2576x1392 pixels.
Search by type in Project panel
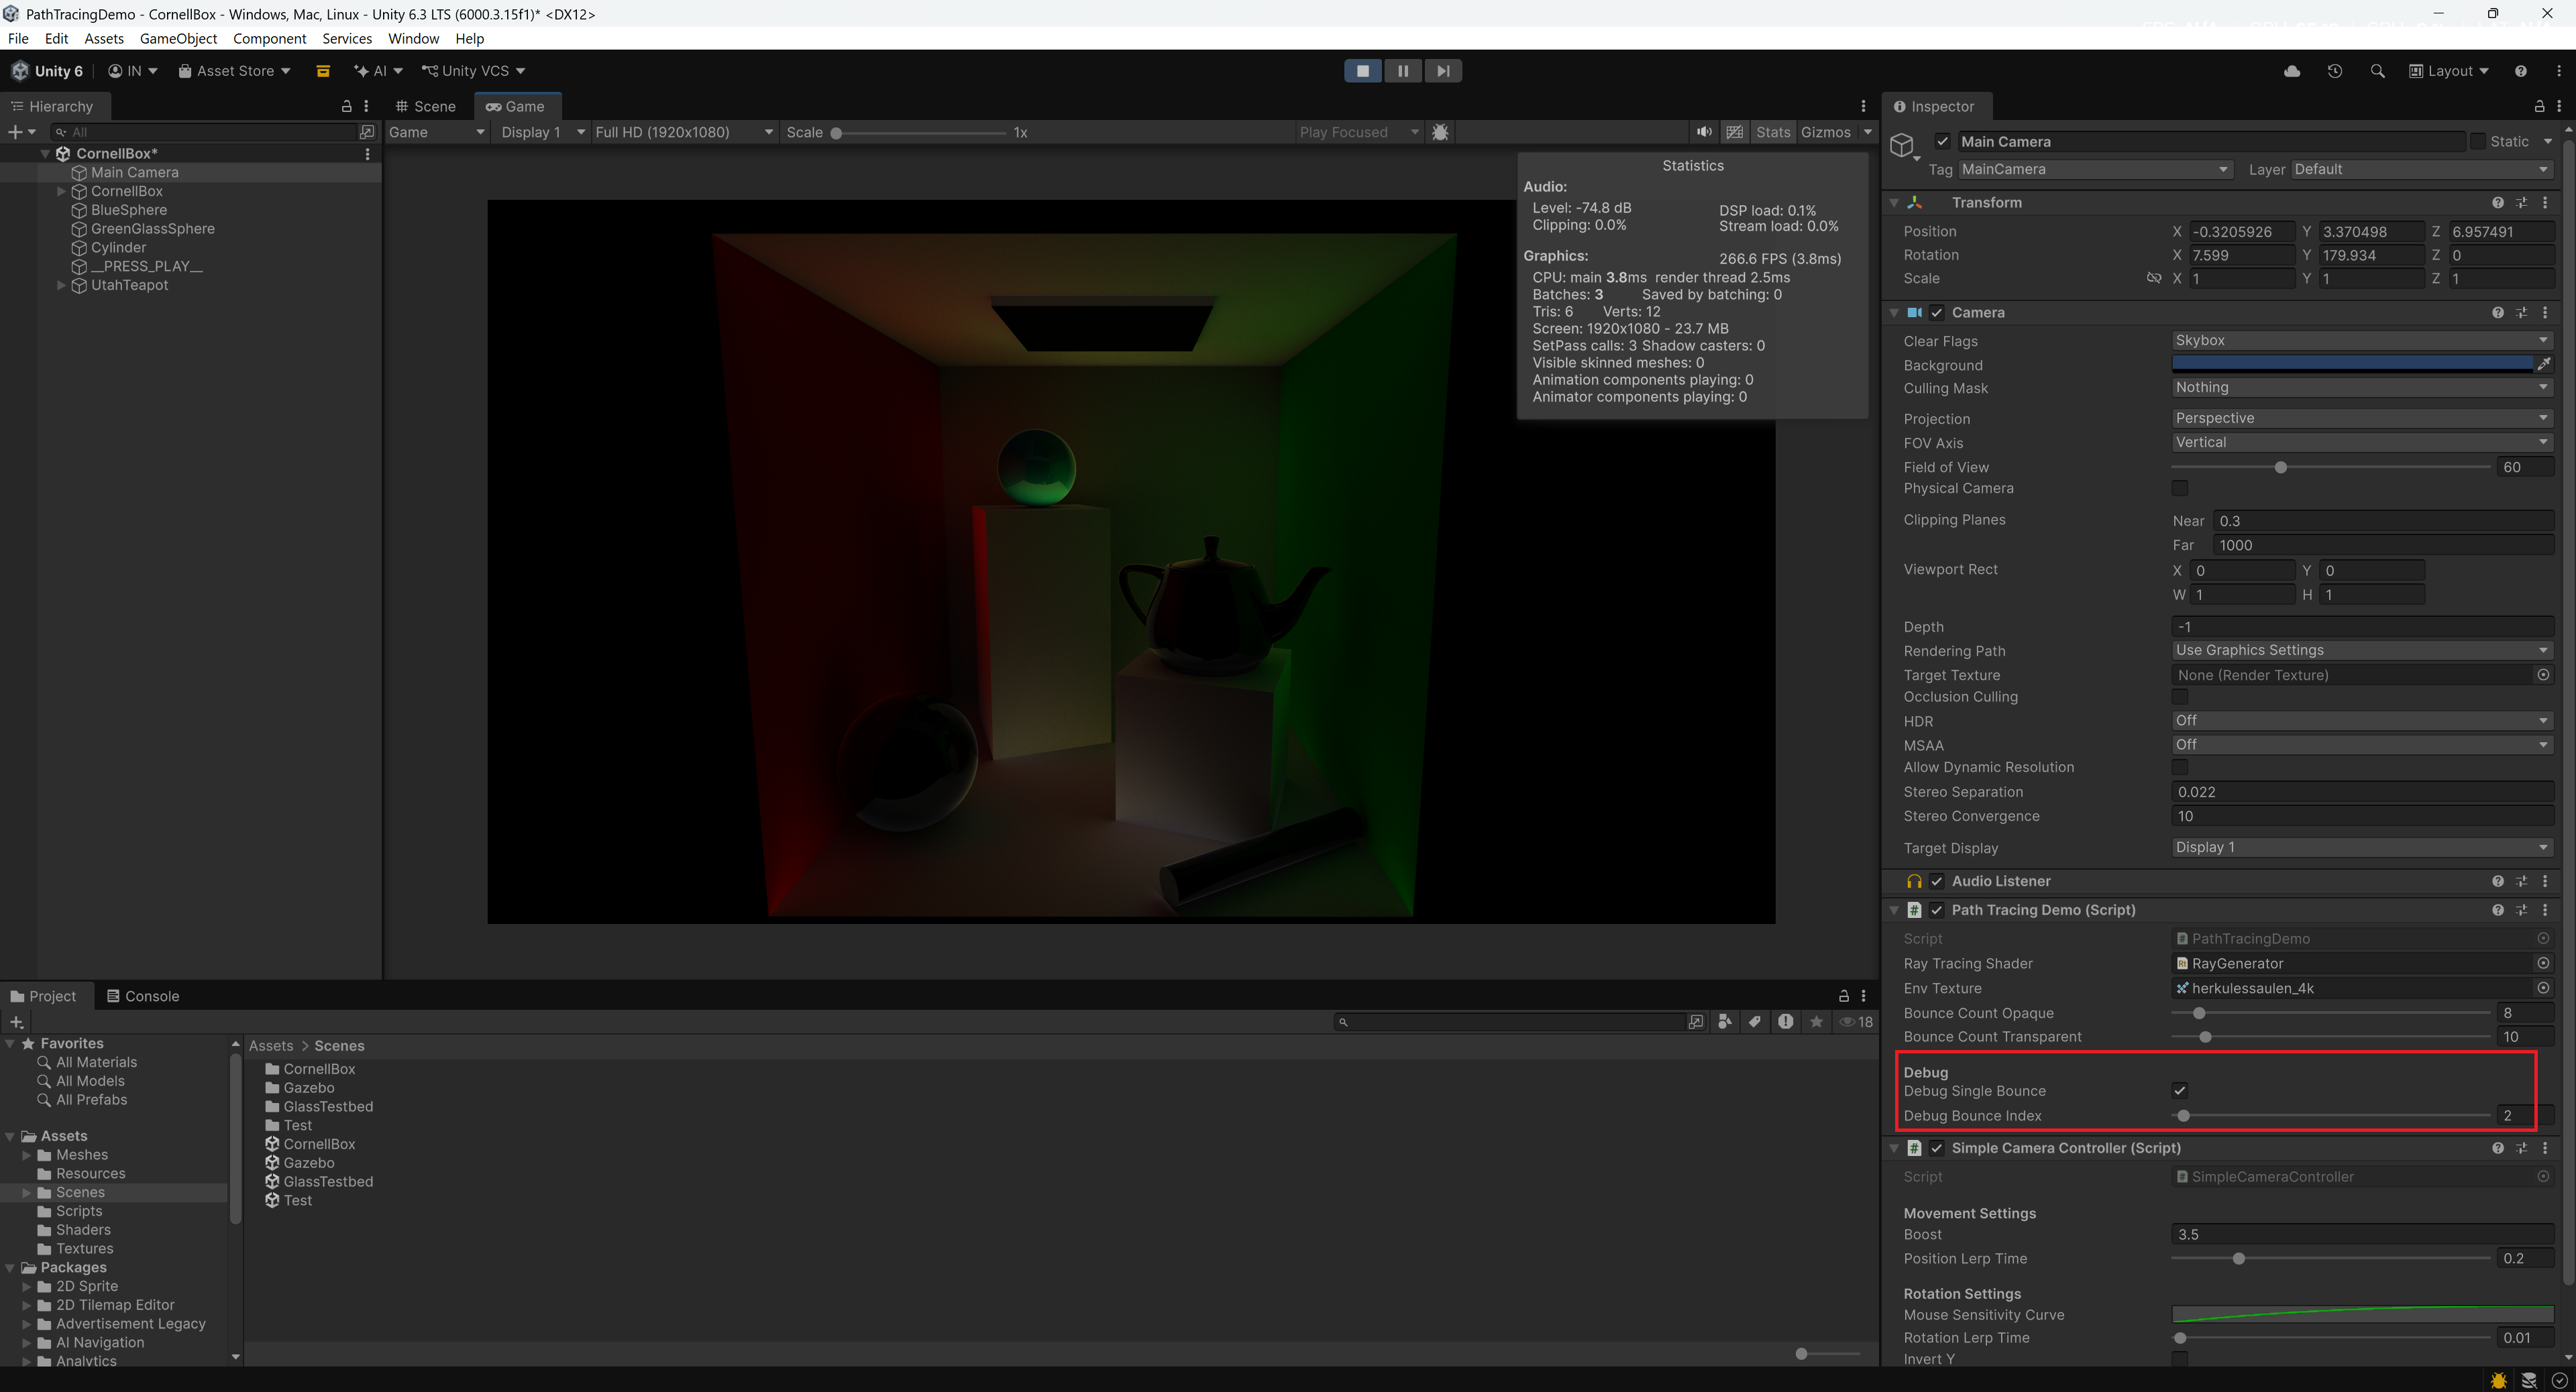(x=1725, y=1021)
